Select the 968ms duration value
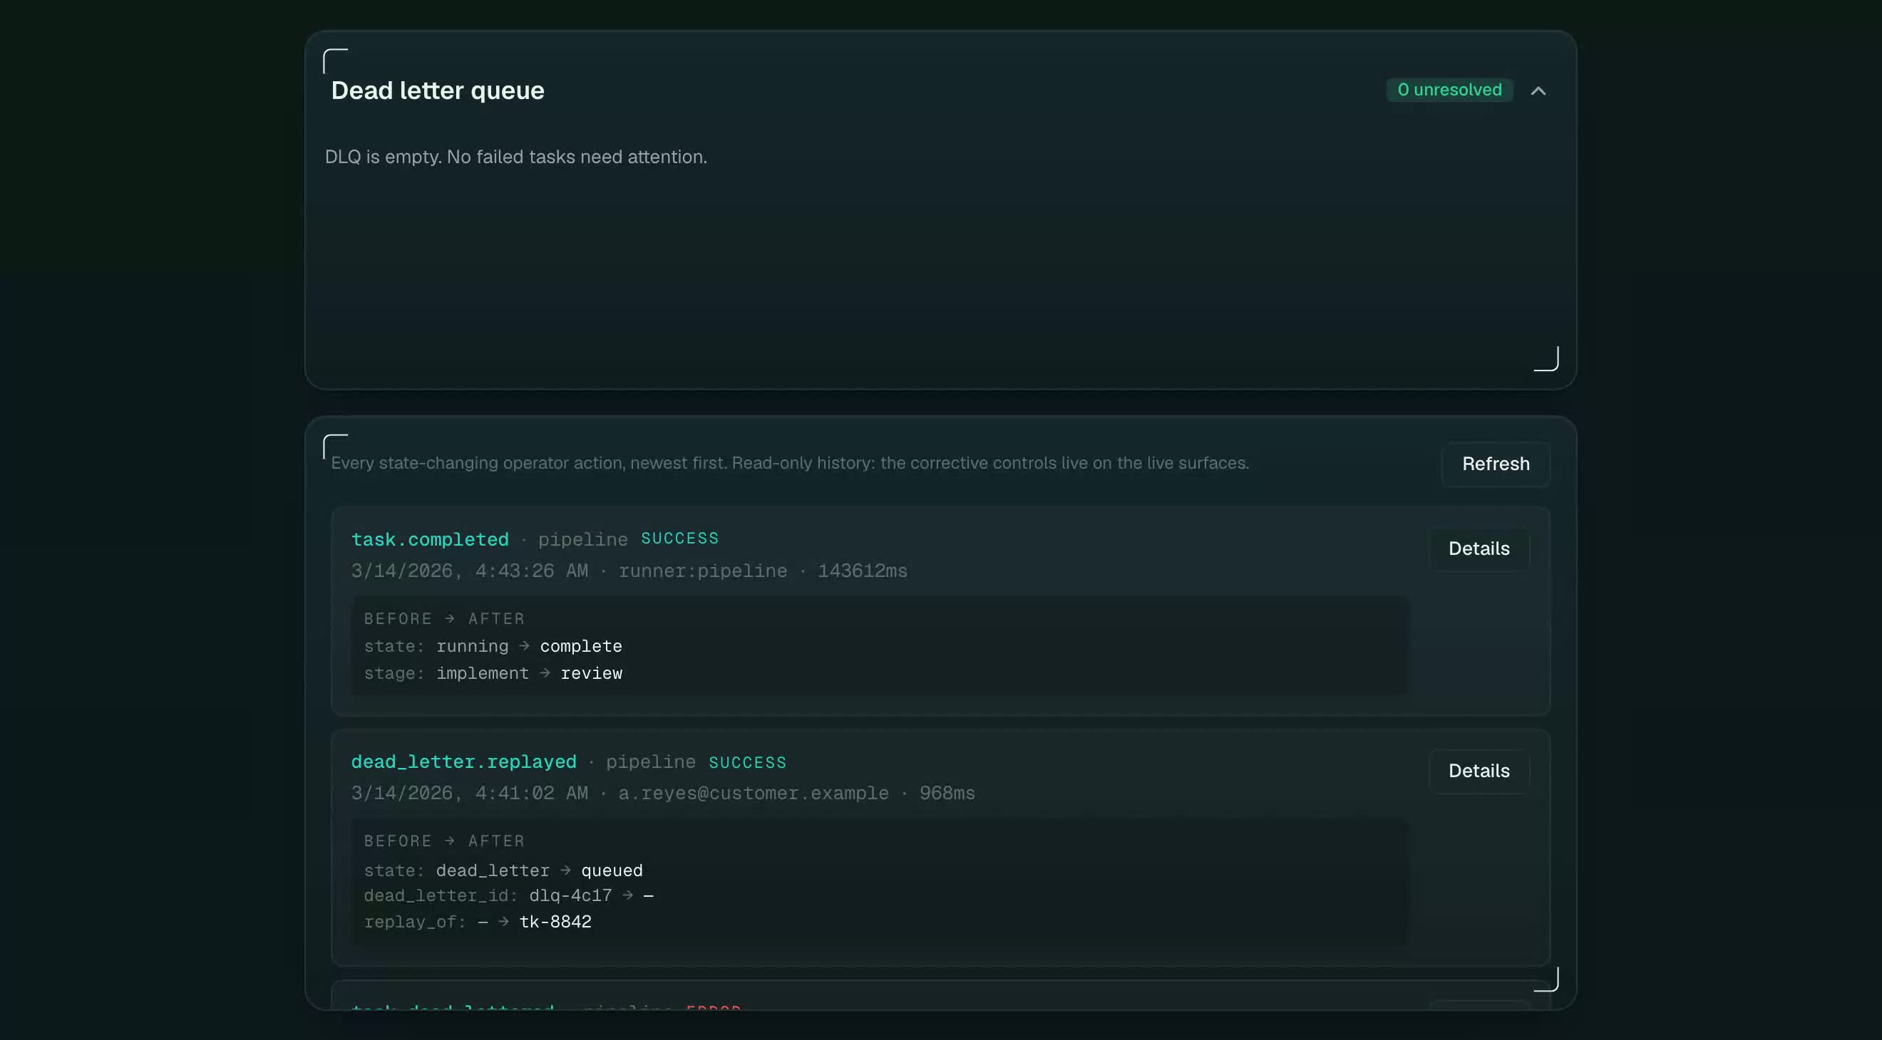 point(947,793)
